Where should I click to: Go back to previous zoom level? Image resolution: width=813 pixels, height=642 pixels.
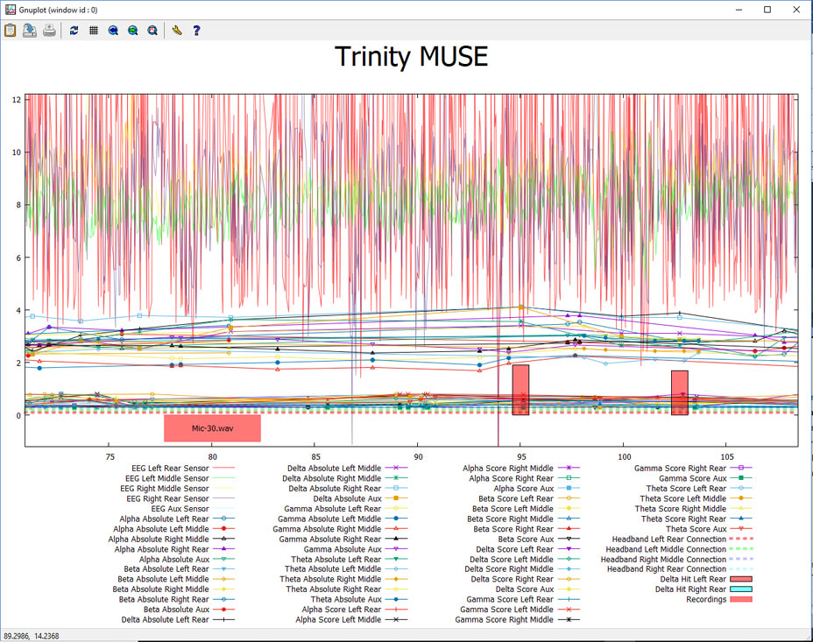(113, 31)
